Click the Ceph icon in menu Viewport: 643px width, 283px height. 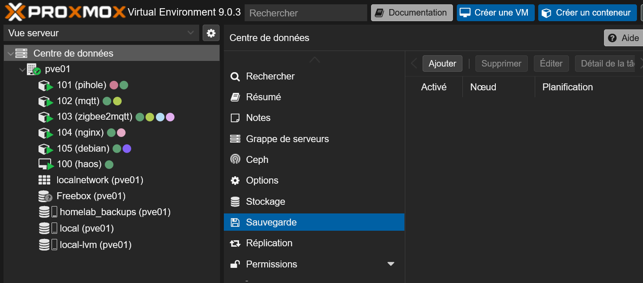coord(235,159)
